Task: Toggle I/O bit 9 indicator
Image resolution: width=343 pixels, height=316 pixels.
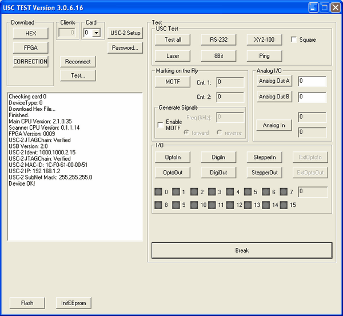Action: click(176, 205)
